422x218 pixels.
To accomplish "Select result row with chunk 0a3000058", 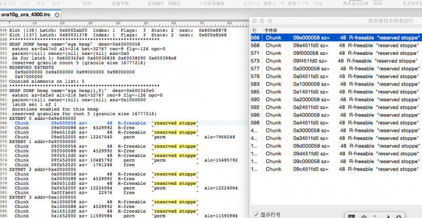I will [x=337, y=130].
